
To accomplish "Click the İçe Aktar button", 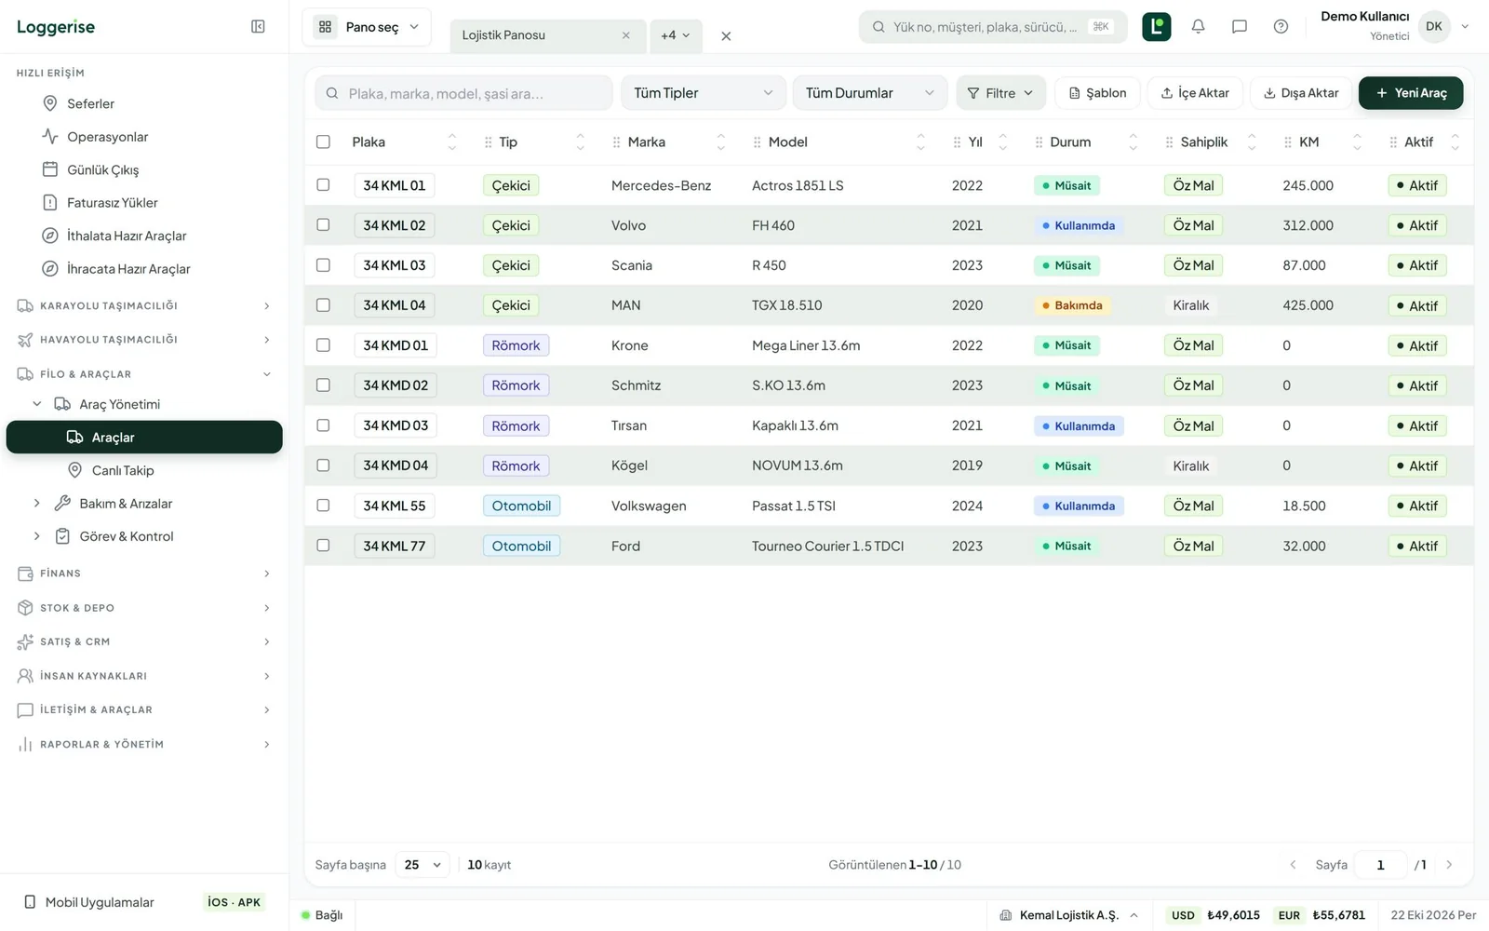I will coord(1195,93).
